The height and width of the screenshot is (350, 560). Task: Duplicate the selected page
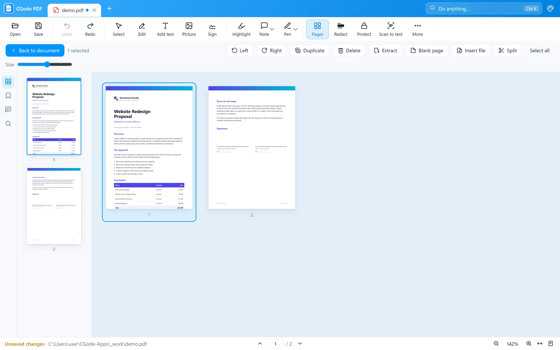309,50
